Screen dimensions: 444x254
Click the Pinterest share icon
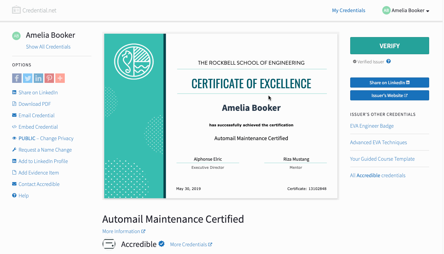point(49,78)
